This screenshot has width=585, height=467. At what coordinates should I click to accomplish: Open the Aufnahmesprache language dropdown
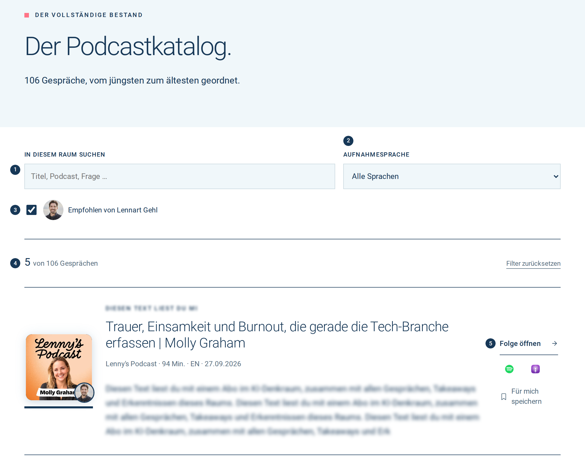click(452, 176)
